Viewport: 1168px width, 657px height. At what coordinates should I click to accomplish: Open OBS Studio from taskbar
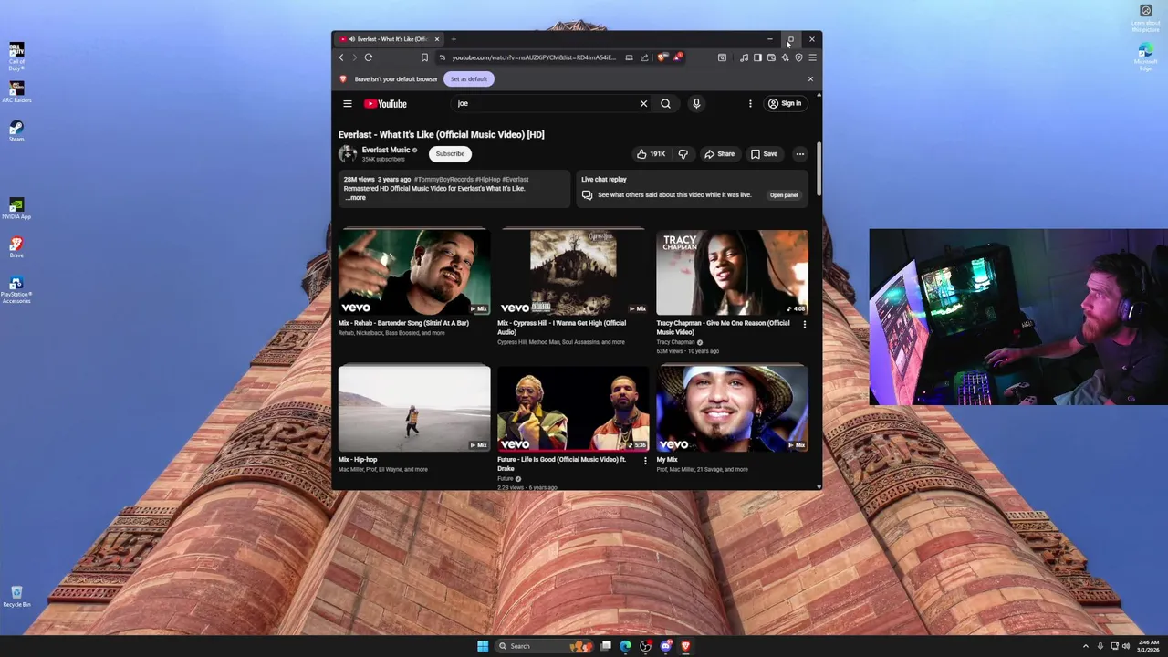[x=645, y=646]
